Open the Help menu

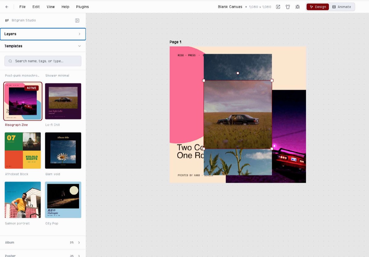(65, 7)
